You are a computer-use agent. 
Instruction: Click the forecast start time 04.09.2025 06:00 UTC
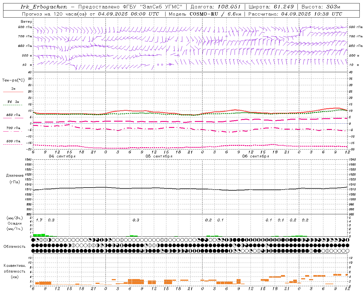pos(129,14)
